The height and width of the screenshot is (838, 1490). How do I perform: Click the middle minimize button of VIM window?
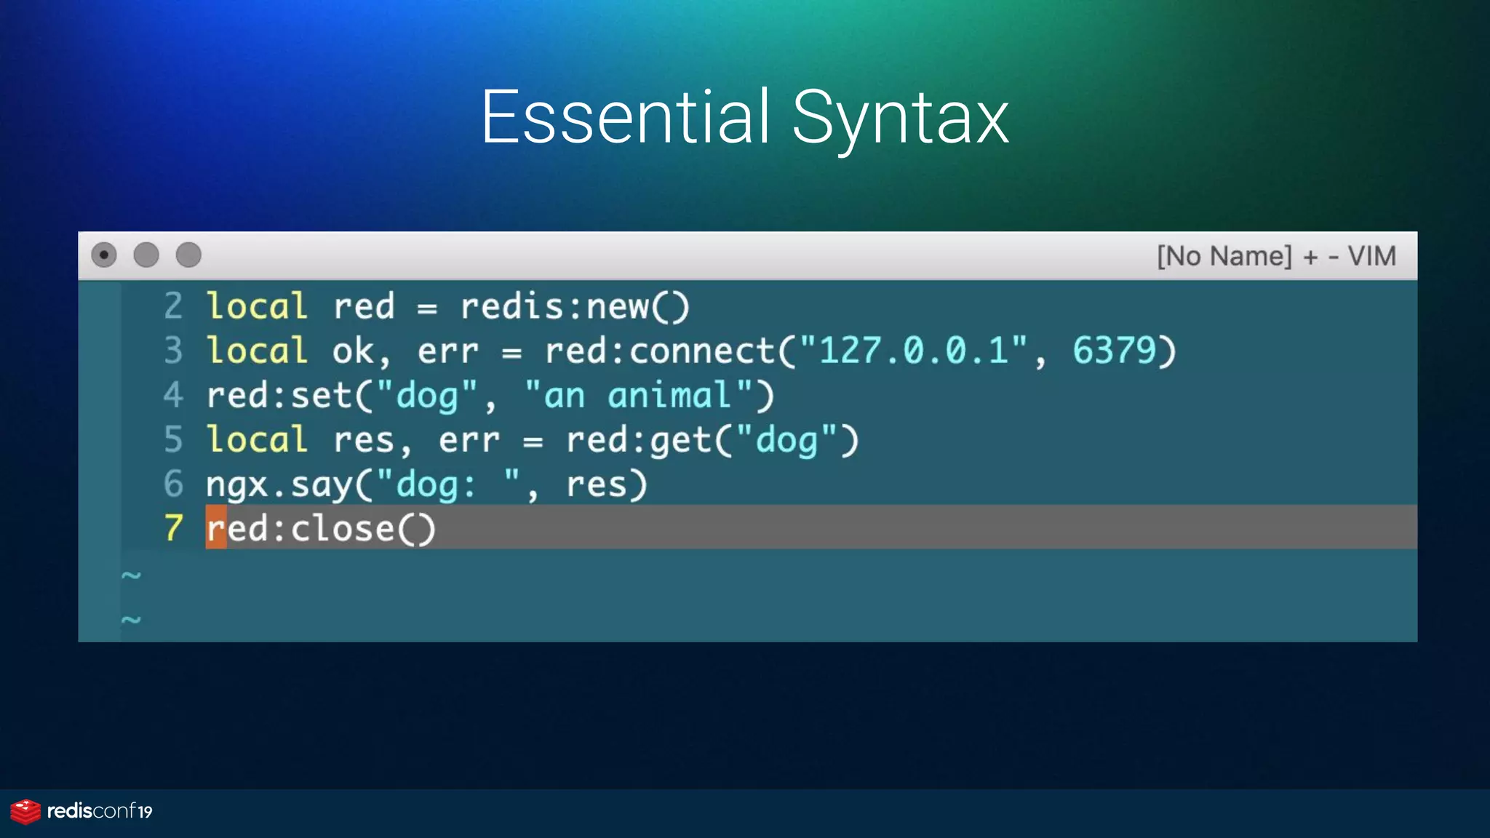coord(146,255)
